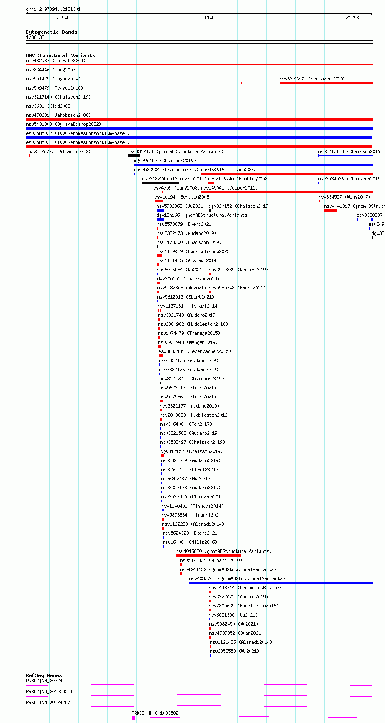Select nsv3322173 (Audano2019) variant
The height and width of the screenshot is (723, 385).
pyautogui.click(x=186, y=233)
